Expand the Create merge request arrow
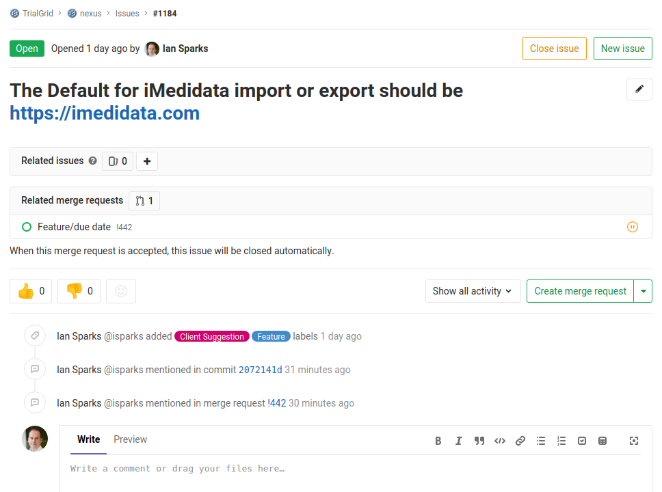Image resolution: width=662 pixels, height=492 pixels. point(643,291)
